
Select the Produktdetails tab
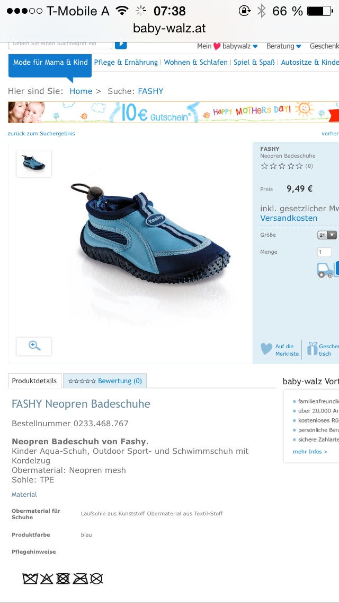[x=34, y=381]
